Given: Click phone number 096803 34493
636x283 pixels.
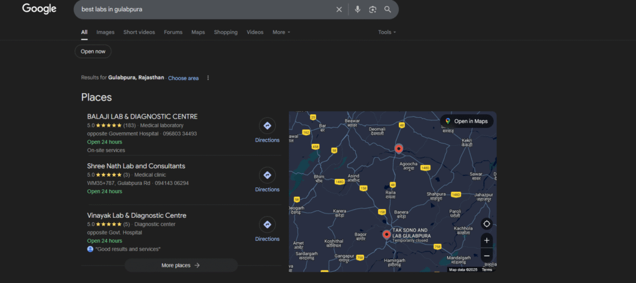Looking at the screenshot, I should click(x=179, y=134).
